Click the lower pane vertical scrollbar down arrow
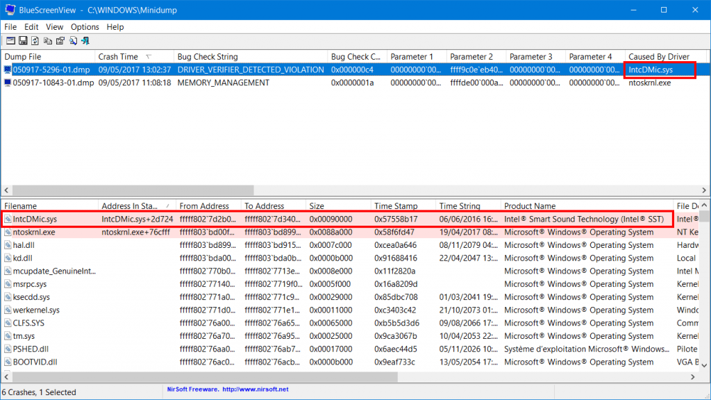This screenshot has height=400, width=711. coord(704,365)
